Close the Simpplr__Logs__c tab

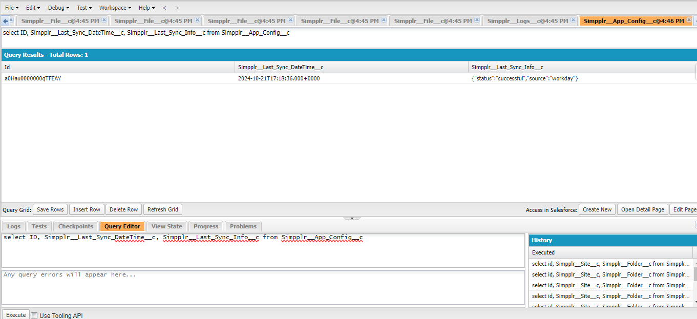tap(572, 20)
